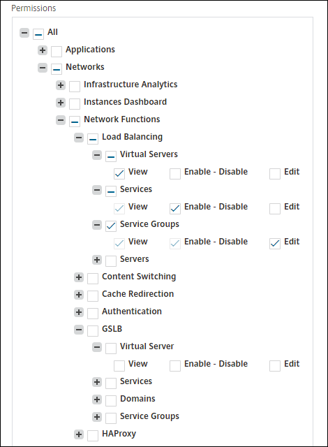Check Edit under Load Balancing Services

pos(275,209)
